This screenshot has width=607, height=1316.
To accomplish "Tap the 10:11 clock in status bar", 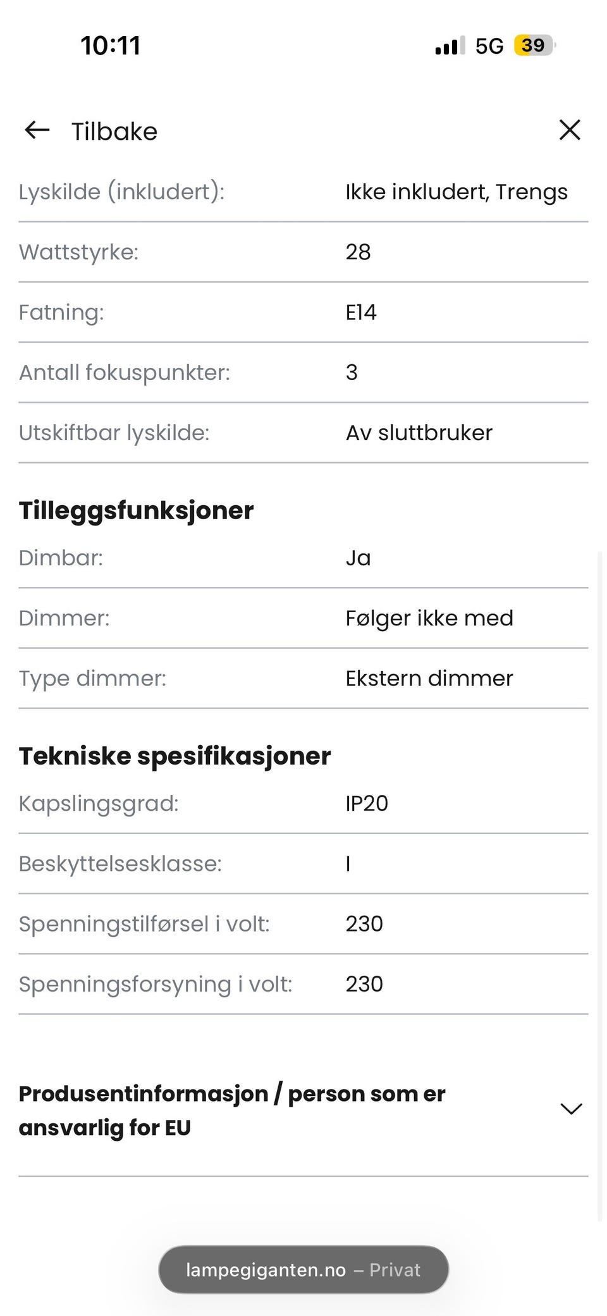I will pos(111,46).
